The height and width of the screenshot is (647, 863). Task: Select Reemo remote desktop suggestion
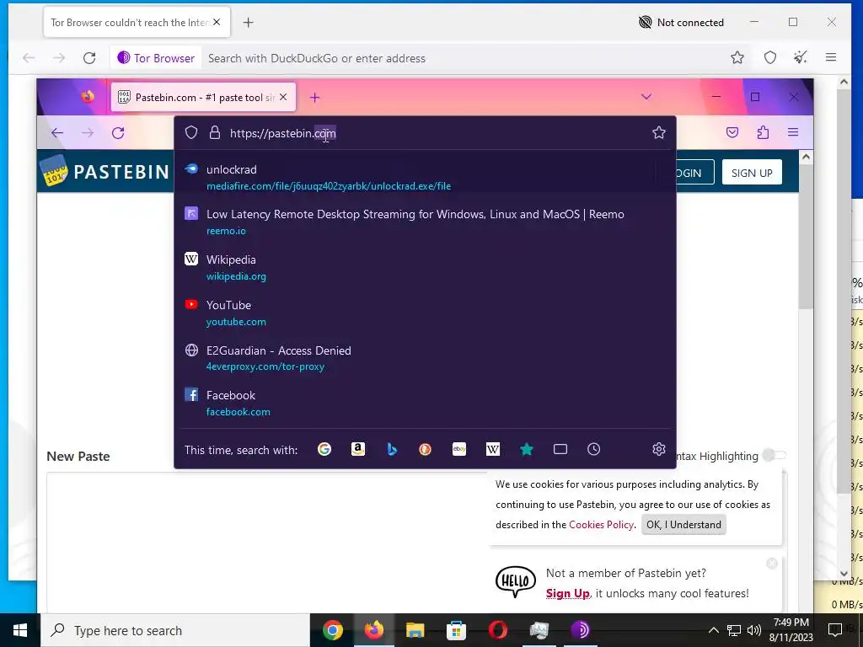tap(425, 222)
